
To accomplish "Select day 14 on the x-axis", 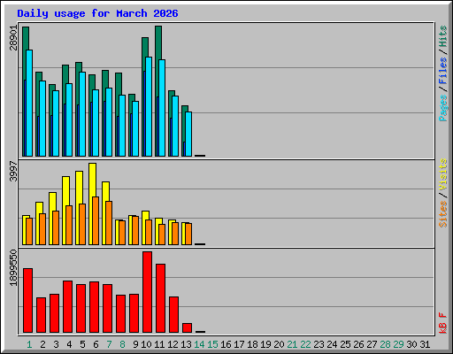I will tap(199, 344).
